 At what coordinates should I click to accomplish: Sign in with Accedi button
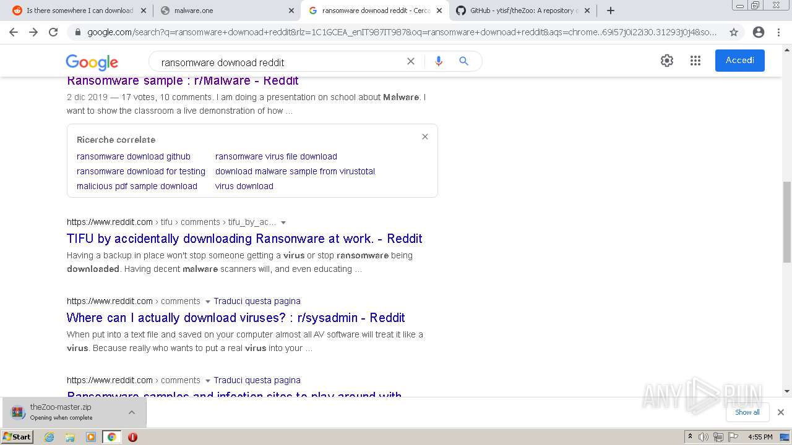(740, 61)
